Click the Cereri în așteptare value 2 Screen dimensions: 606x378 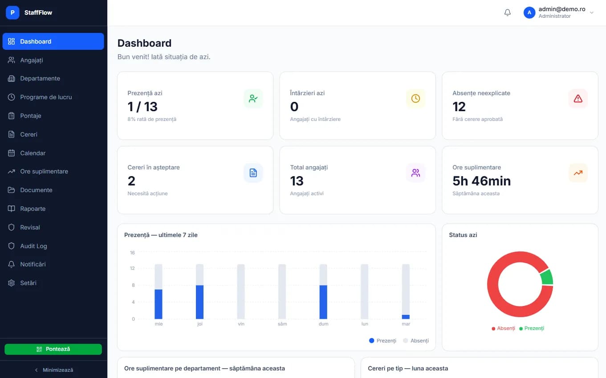(131, 181)
